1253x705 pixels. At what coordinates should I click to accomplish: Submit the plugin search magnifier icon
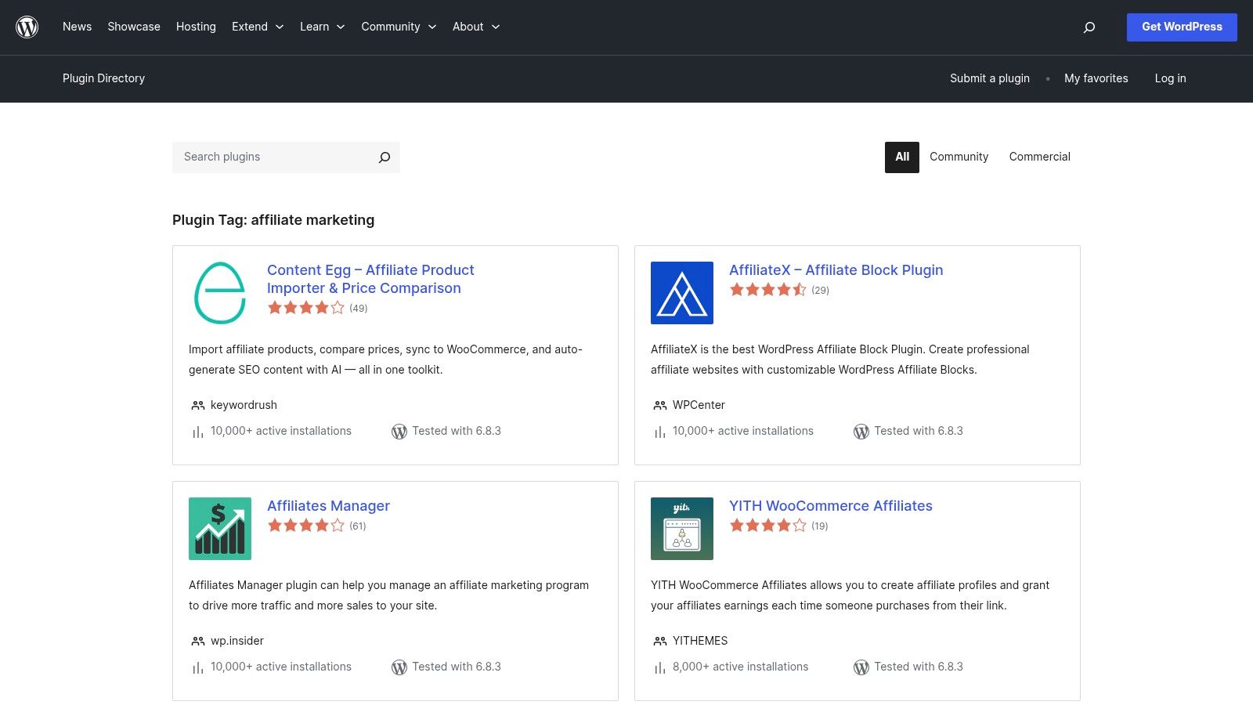click(384, 157)
